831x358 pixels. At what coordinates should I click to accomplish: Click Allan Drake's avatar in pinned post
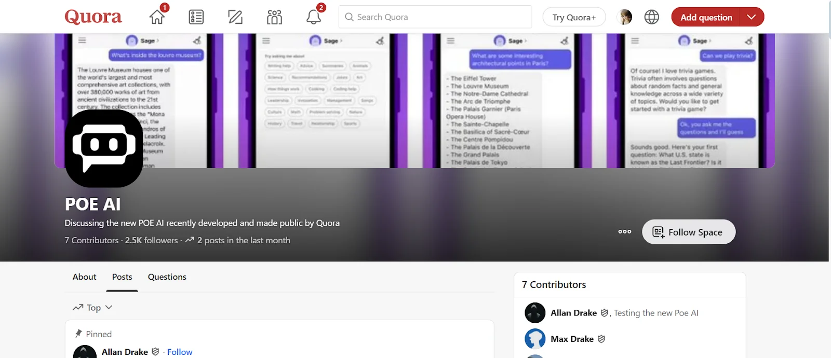coord(85,352)
